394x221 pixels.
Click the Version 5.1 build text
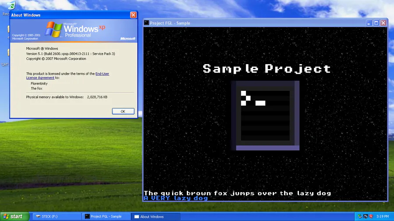pos(70,54)
